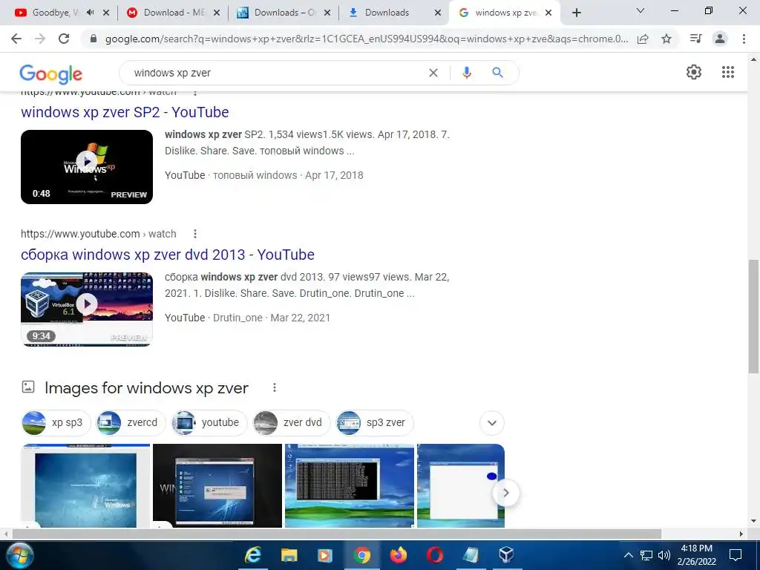The height and width of the screenshot is (570, 760).
Task: Open Internet Explorer from the taskbar
Action: [252, 555]
